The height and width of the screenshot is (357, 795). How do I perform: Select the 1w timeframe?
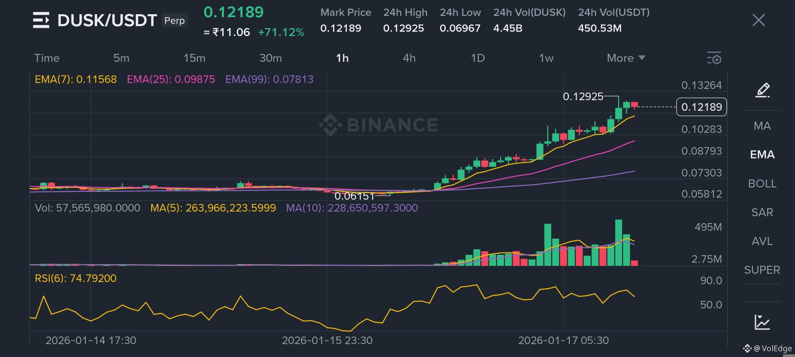click(546, 58)
